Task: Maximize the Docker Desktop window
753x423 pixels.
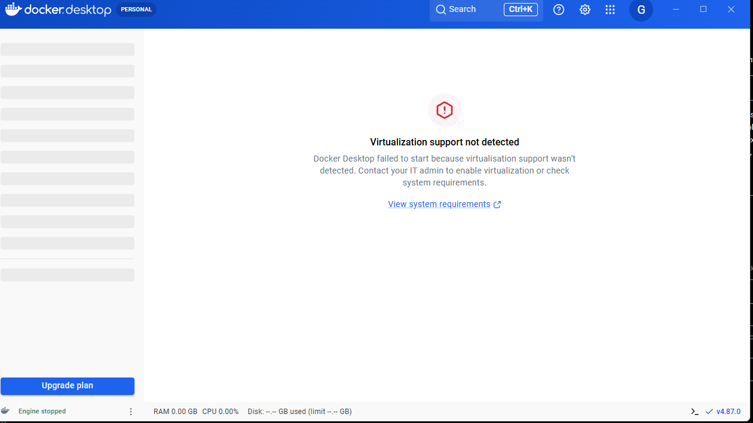Action: [x=703, y=10]
